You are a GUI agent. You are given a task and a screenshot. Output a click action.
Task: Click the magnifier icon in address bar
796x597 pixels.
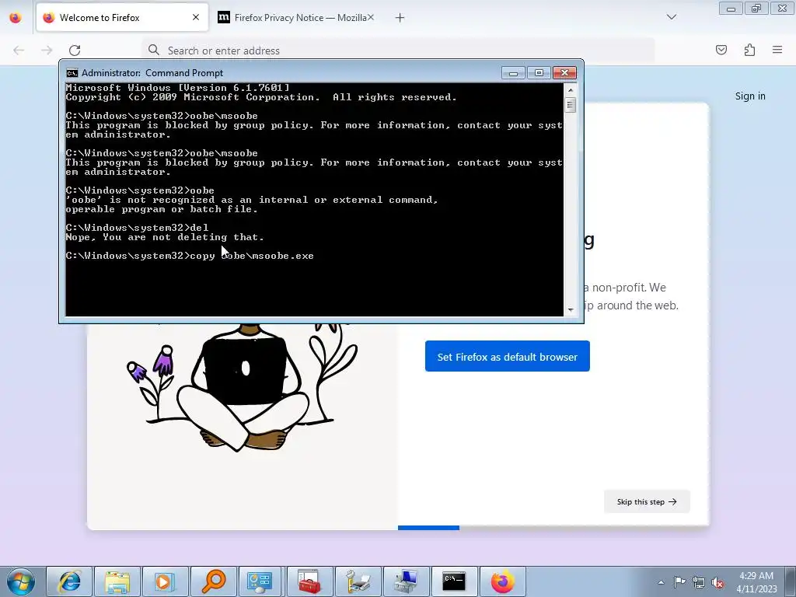click(154, 50)
